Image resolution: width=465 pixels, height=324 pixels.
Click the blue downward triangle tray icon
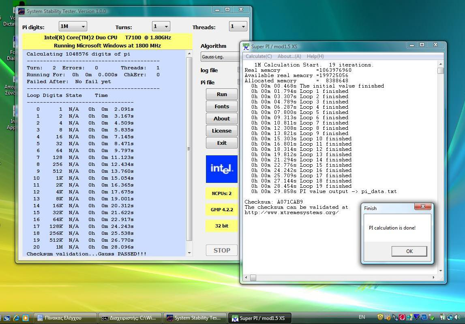click(x=417, y=318)
